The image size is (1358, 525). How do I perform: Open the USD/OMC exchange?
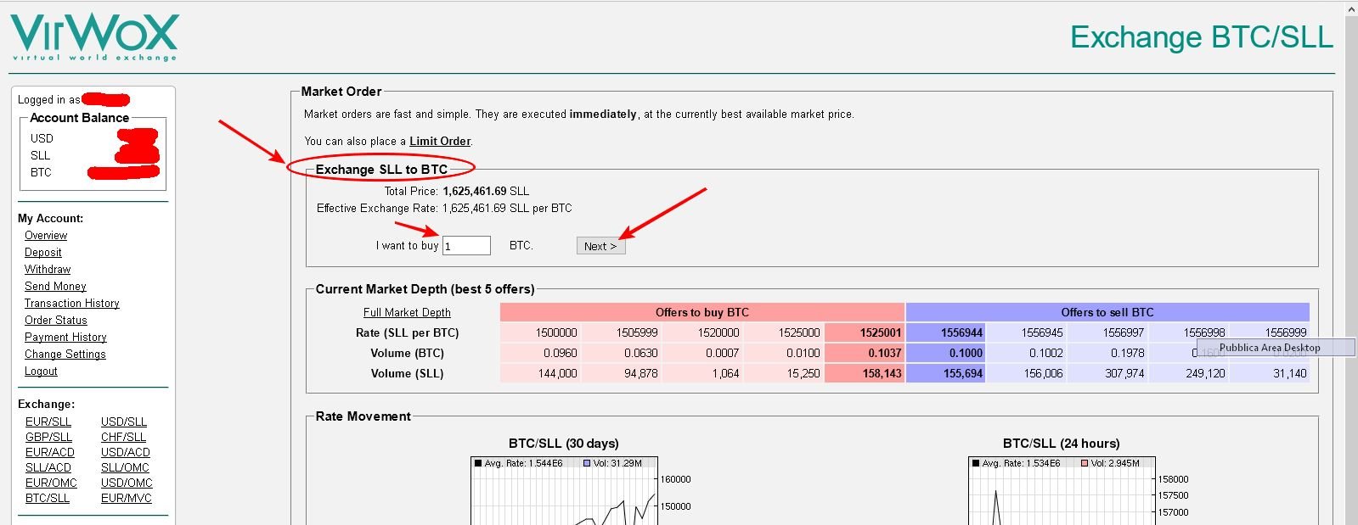tap(127, 483)
